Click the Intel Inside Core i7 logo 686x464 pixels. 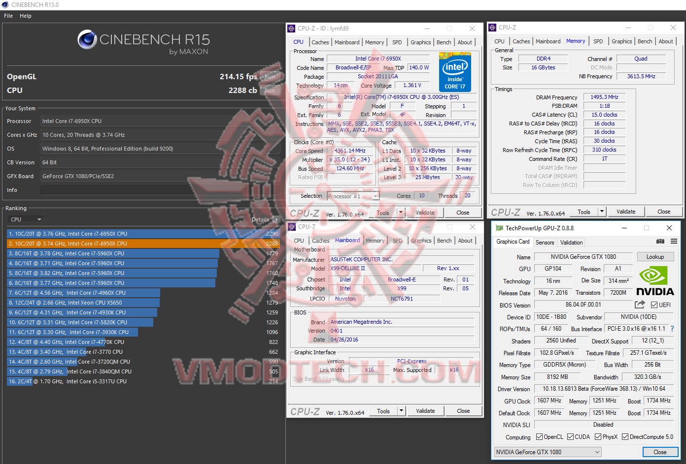pyautogui.click(x=455, y=72)
